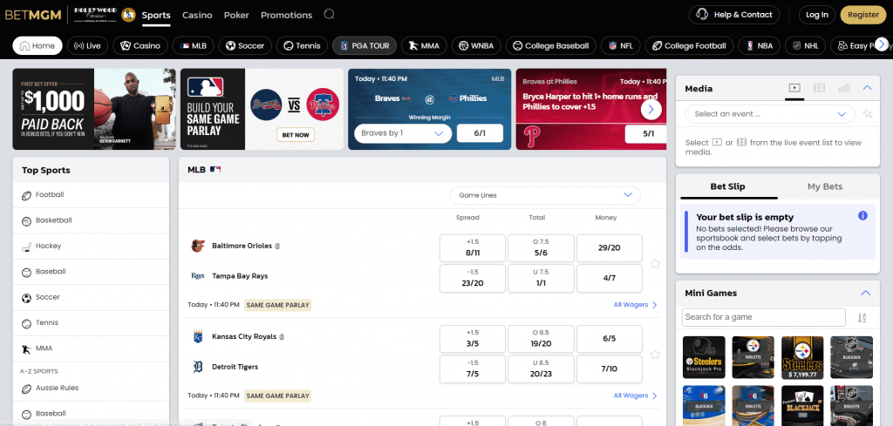
Task: Favorite the Royals vs Tigers game star
Action: pos(655,355)
